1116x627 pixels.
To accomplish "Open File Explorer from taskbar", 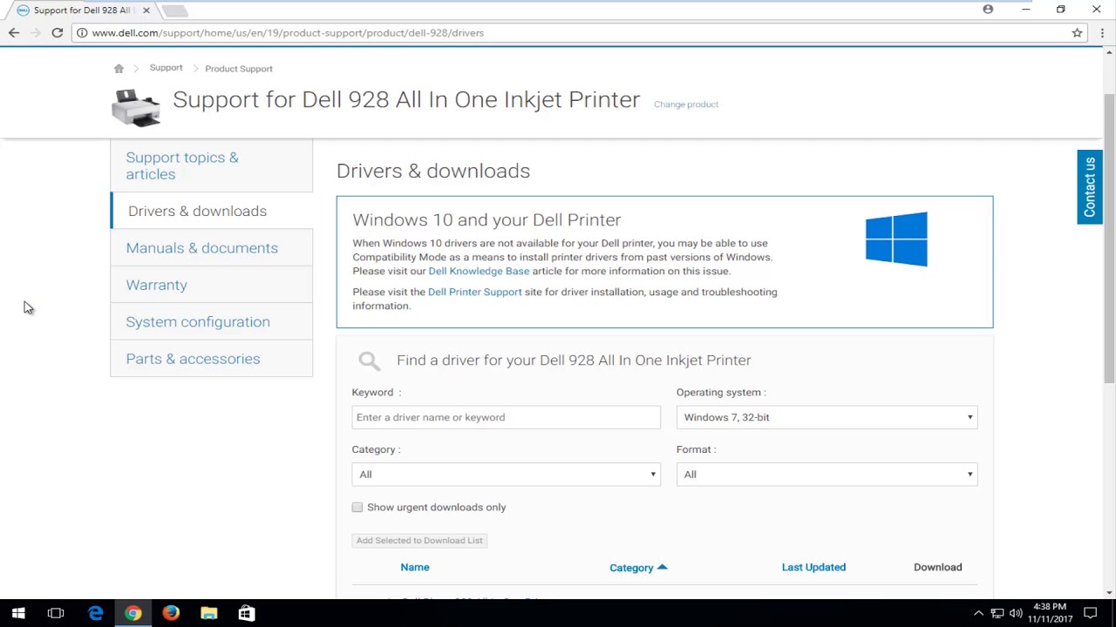I will pyautogui.click(x=208, y=613).
